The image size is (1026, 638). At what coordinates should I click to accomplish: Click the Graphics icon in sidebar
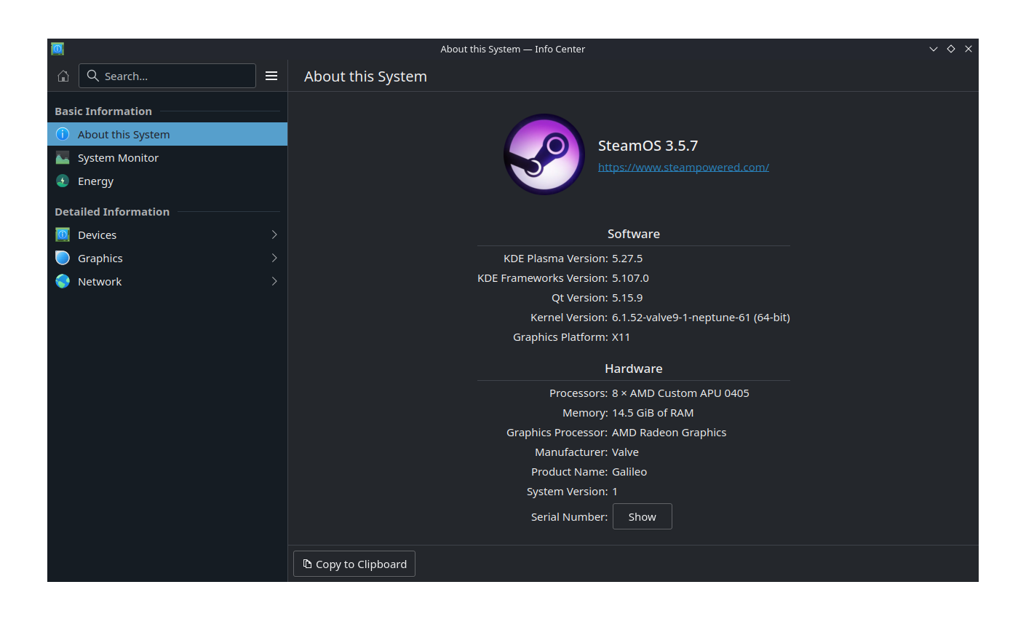tap(63, 258)
